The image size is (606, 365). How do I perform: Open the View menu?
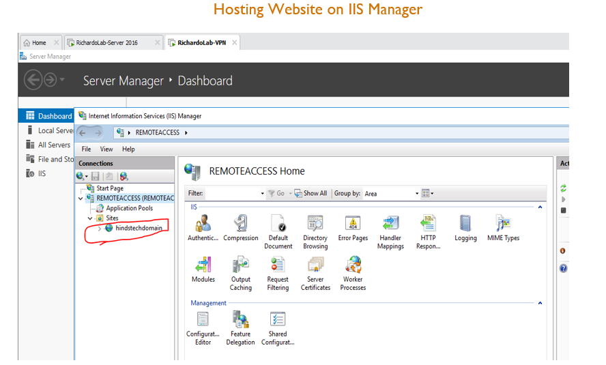click(x=106, y=149)
